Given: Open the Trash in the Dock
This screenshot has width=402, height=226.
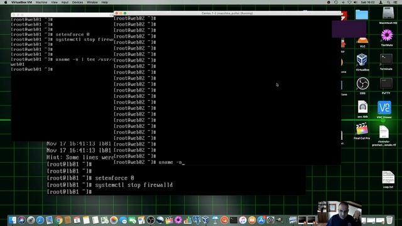Looking at the screenshot, I should coord(389,220).
